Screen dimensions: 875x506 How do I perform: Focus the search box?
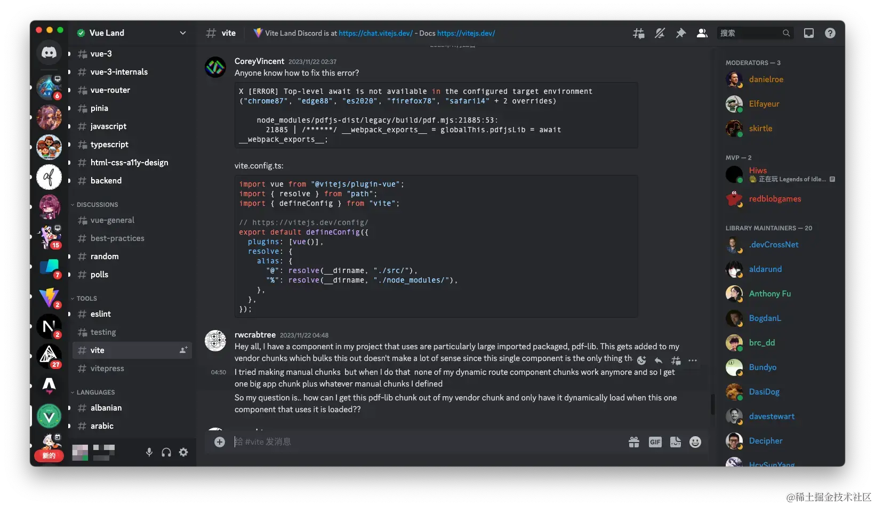click(755, 33)
